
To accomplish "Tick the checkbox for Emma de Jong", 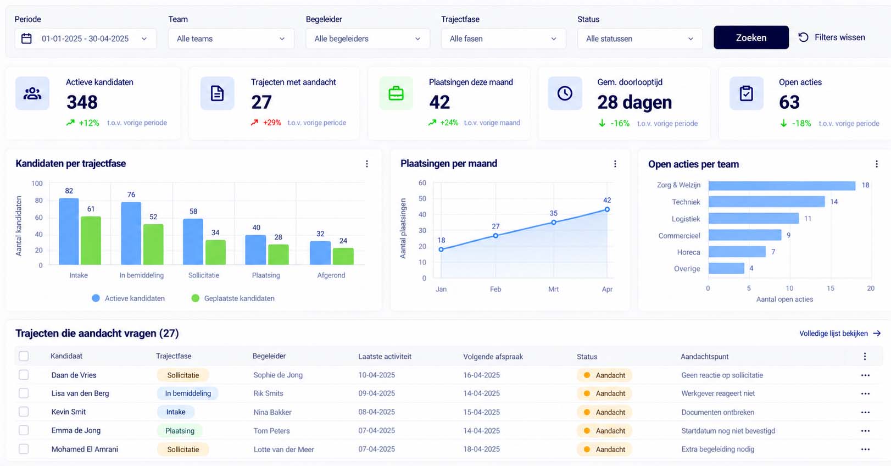I will tap(24, 430).
